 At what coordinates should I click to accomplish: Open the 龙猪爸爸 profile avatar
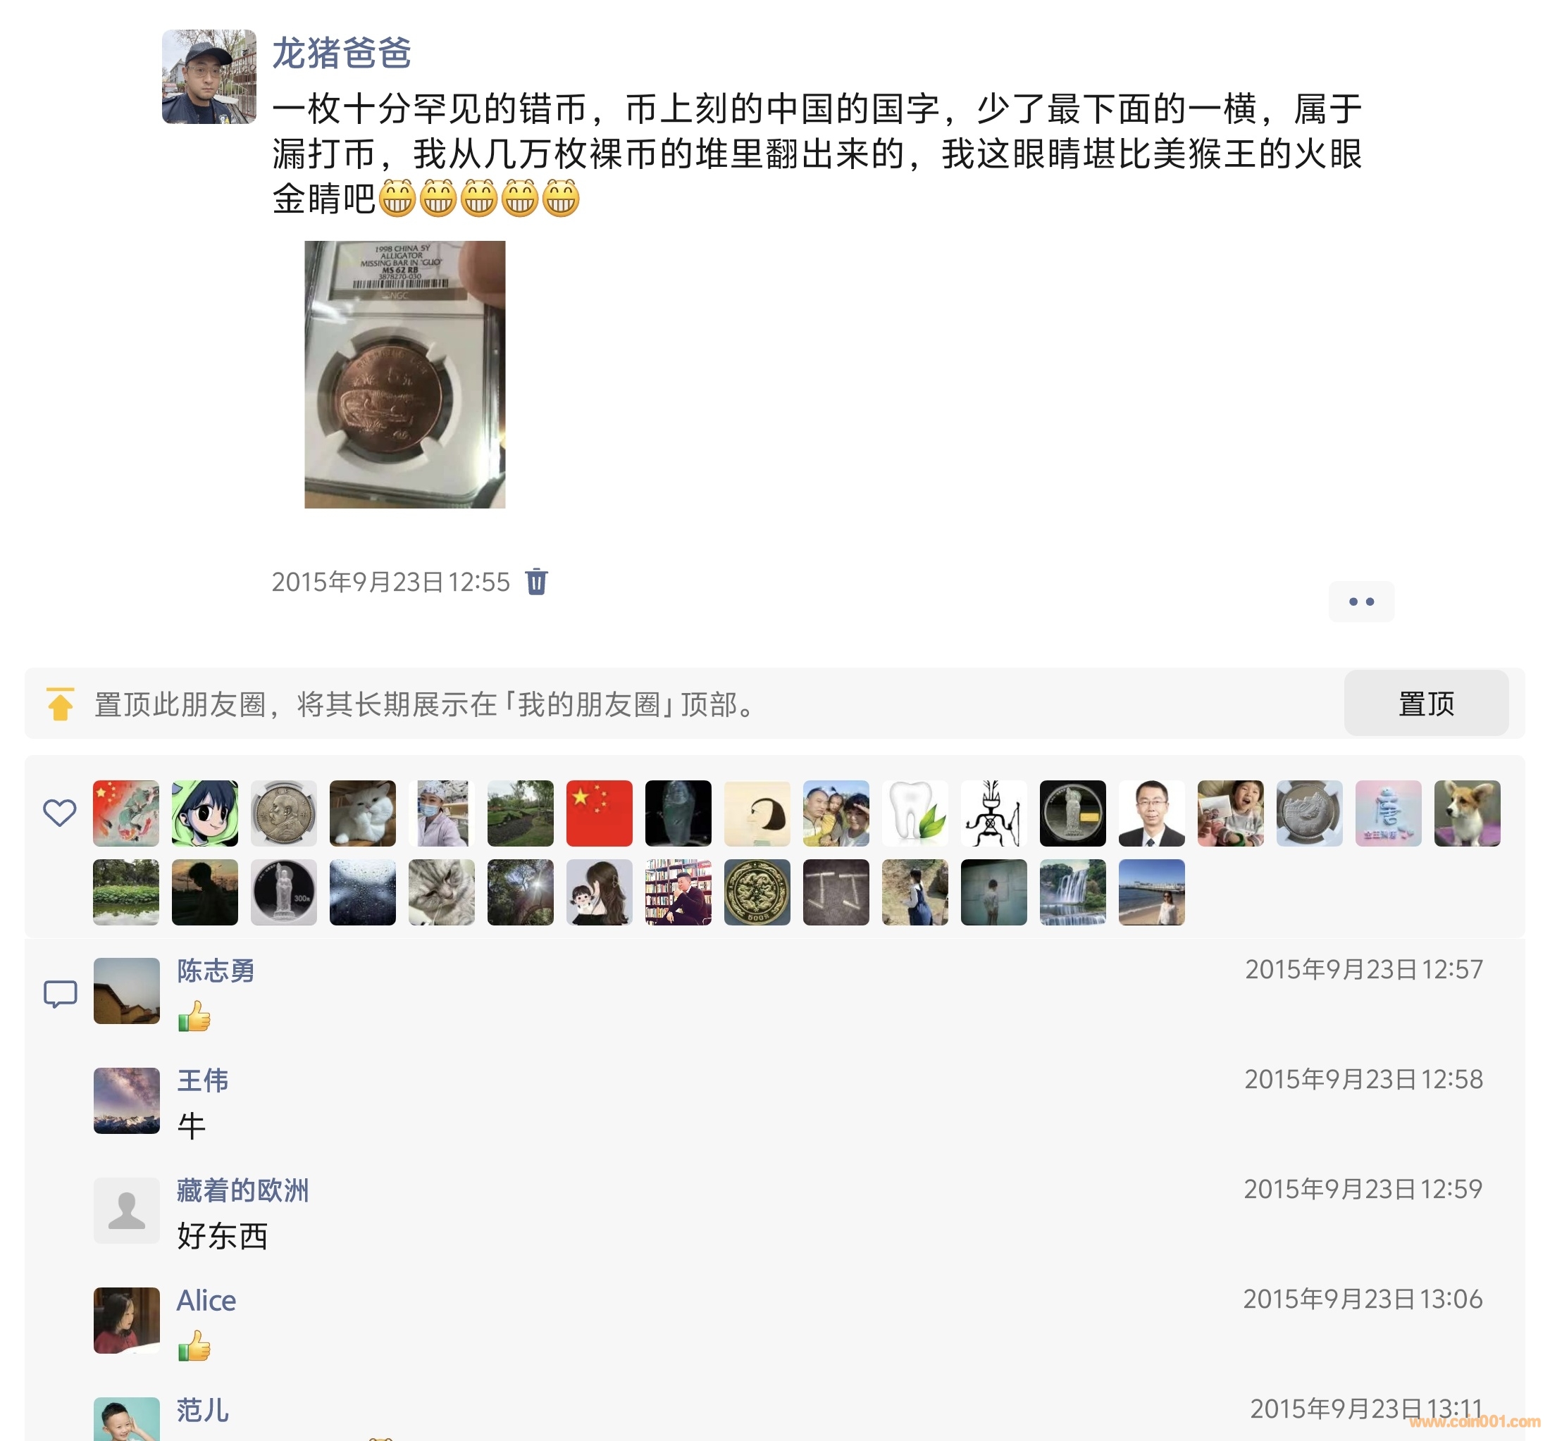point(209,76)
